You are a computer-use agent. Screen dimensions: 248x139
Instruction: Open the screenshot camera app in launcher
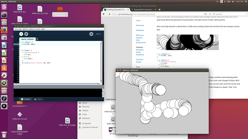tap(4, 38)
